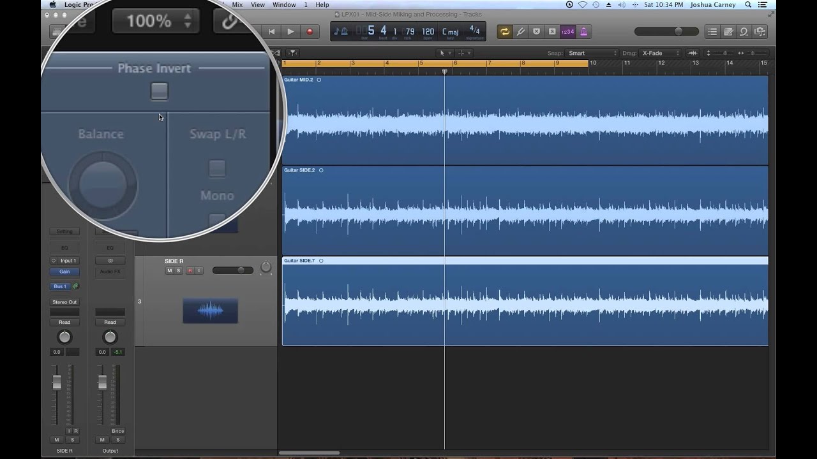This screenshot has width=817, height=459.
Task: Click the Bus 1 send slot
Action: click(61, 286)
